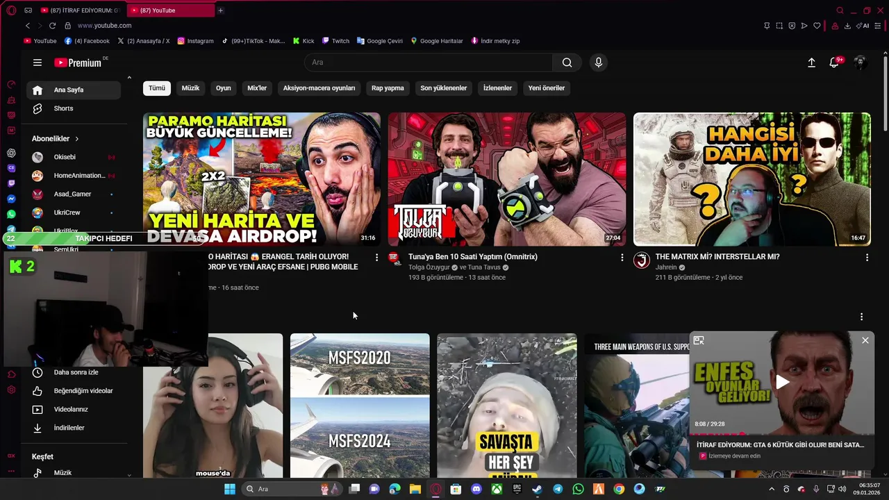Open the Shorts shelf three-dot menu
The image size is (889, 500).
click(861, 317)
